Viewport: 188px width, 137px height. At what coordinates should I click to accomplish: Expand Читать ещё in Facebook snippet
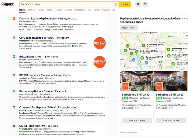coord(77,100)
